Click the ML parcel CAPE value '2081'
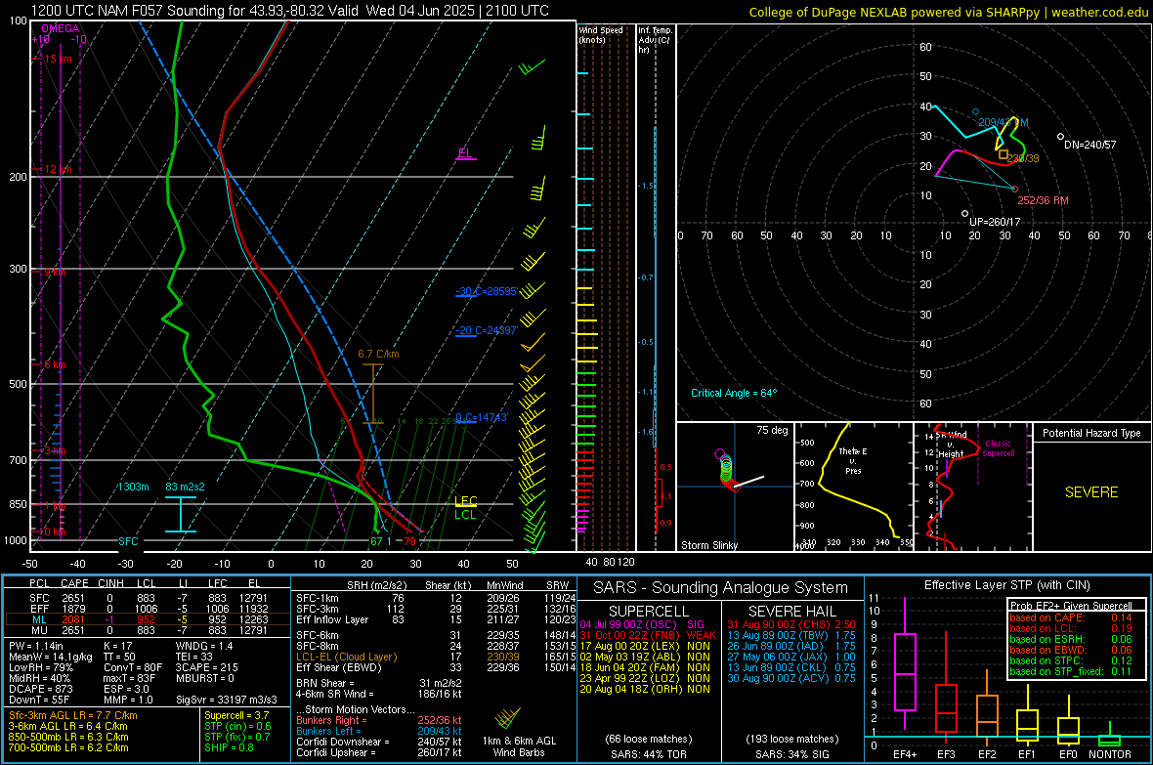The width and height of the screenshot is (1153, 765). click(x=73, y=619)
